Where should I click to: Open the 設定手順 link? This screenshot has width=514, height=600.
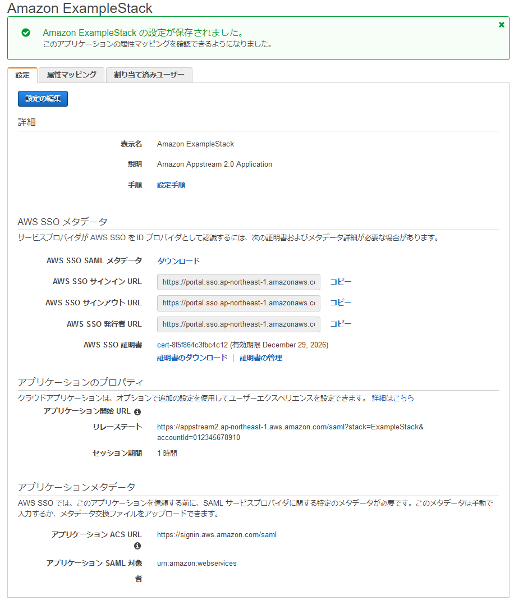coord(171,185)
